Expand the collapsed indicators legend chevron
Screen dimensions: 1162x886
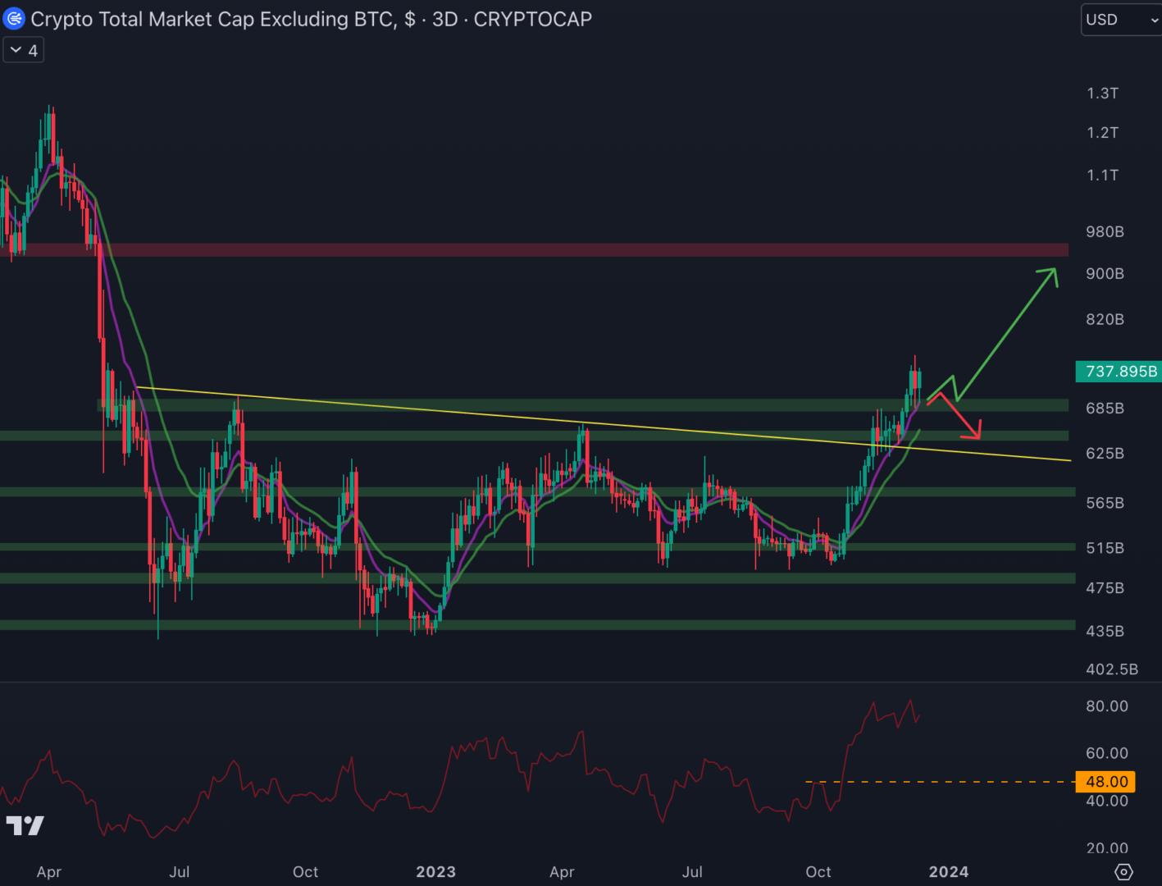click(x=24, y=50)
